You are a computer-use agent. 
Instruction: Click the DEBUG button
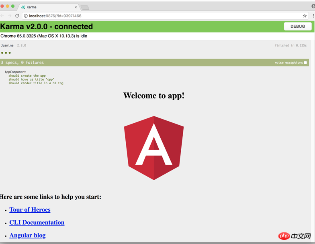(x=297, y=26)
